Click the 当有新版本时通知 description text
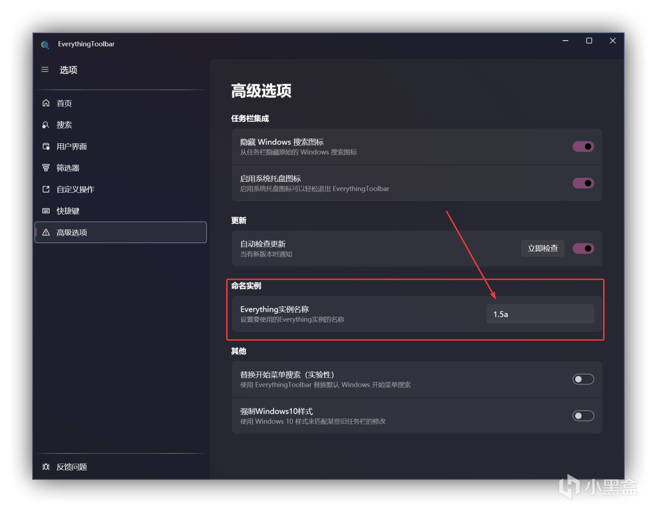Screen dimensions: 657x512 point(266,254)
